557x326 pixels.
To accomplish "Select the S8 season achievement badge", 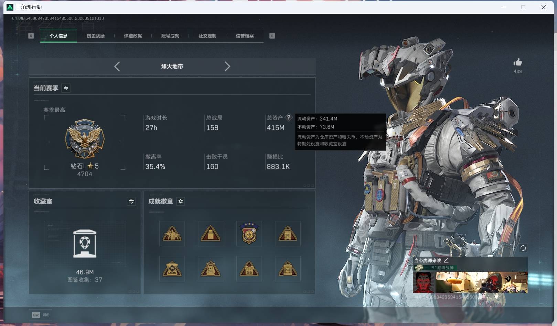I will point(288,234).
